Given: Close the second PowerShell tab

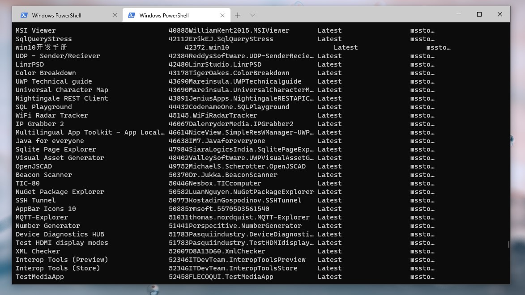Looking at the screenshot, I should 222,15.
